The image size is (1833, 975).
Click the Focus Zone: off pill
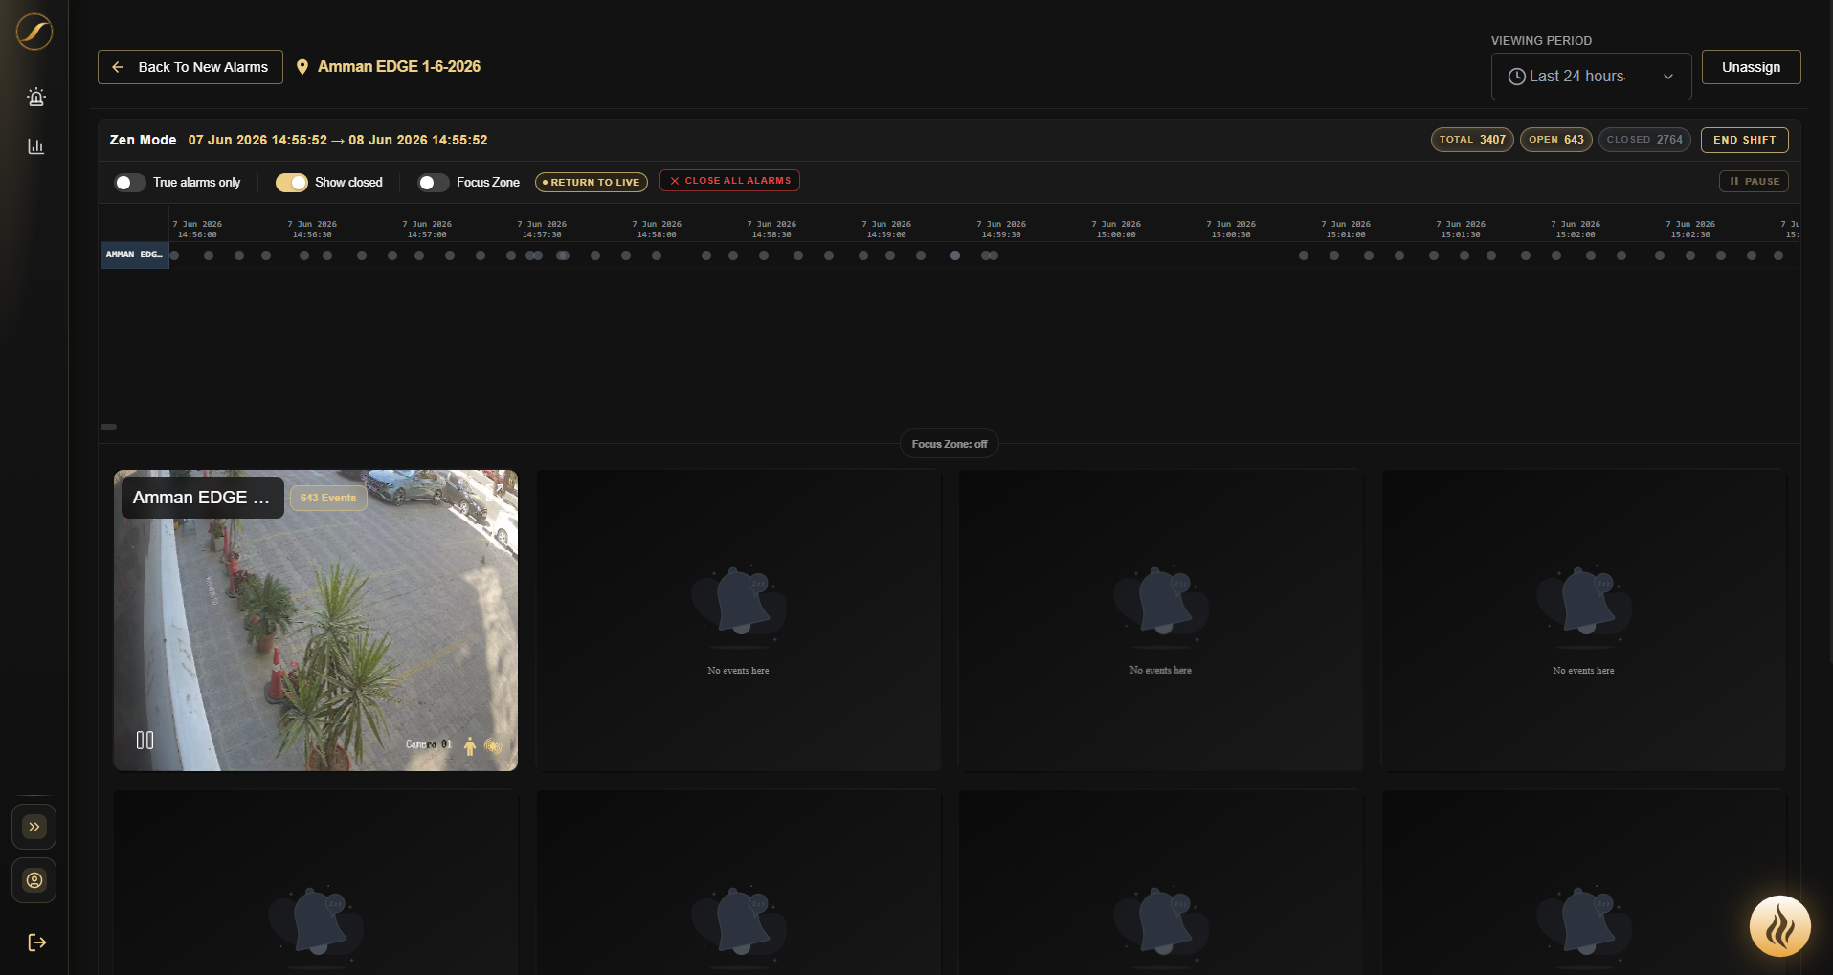(950, 444)
